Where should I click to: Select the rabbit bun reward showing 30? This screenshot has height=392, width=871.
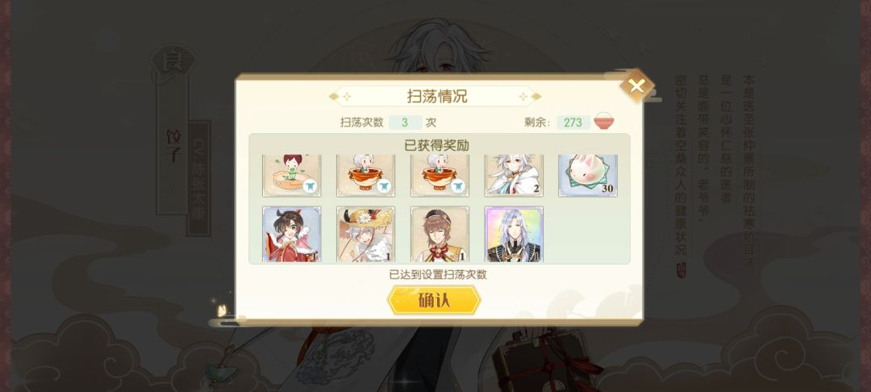click(x=588, y=176)
